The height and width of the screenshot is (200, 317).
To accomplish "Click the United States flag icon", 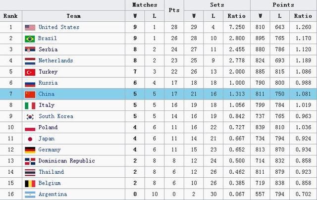I will click(30, 27).
